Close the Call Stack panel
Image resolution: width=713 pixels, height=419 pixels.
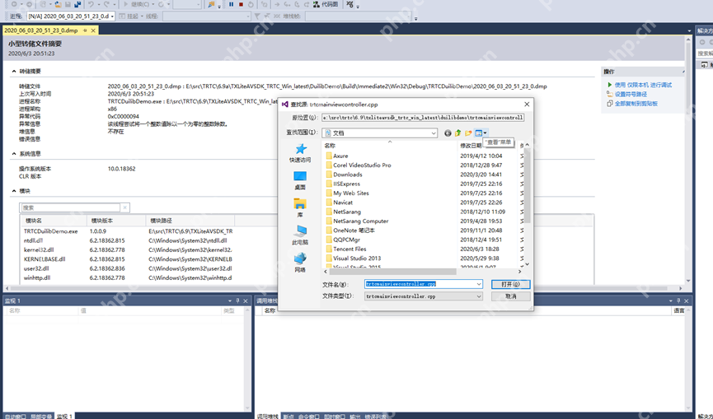[687, 301]
